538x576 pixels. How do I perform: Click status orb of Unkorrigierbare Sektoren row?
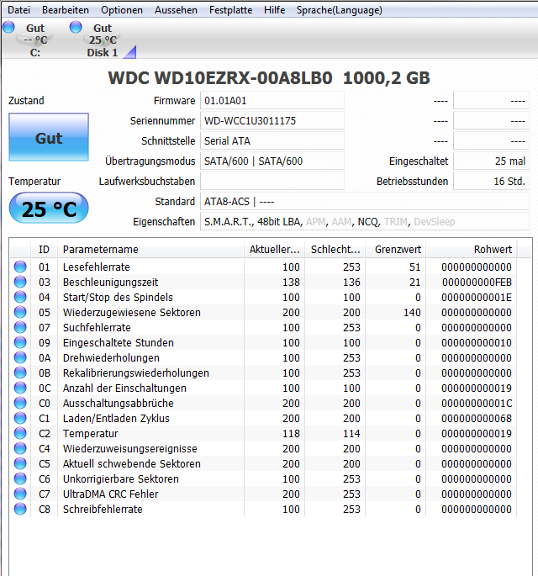[20, 478]
